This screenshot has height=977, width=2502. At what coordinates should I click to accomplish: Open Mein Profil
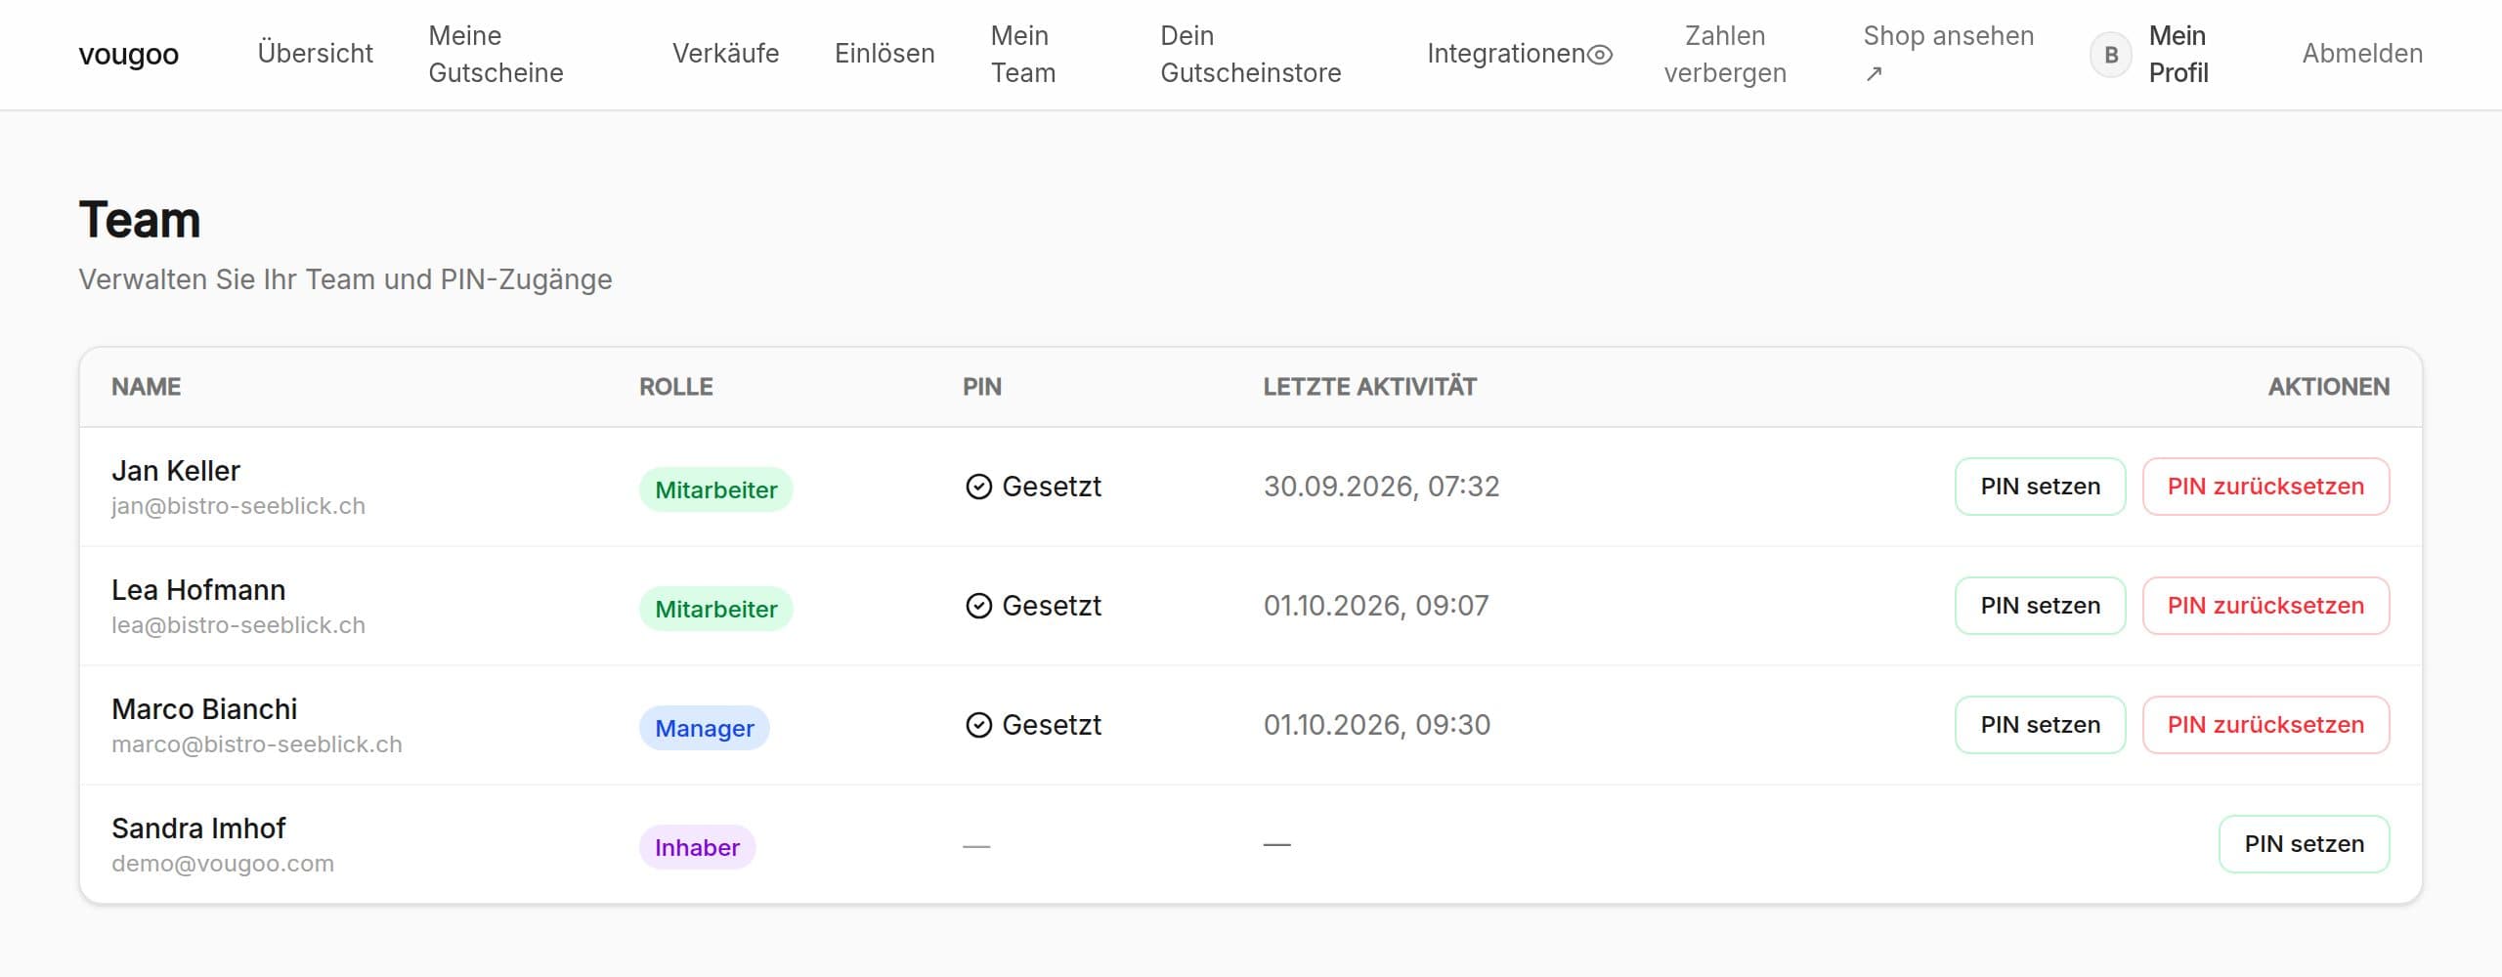[2178, 54]
